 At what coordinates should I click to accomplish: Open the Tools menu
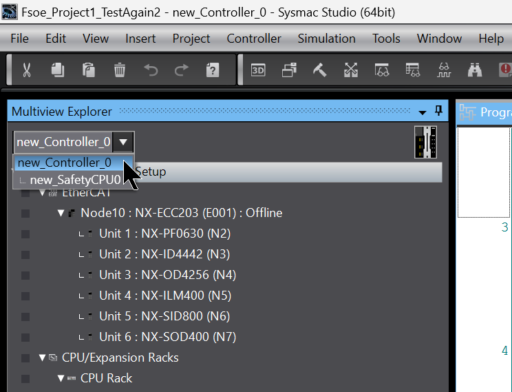(386, 39)
